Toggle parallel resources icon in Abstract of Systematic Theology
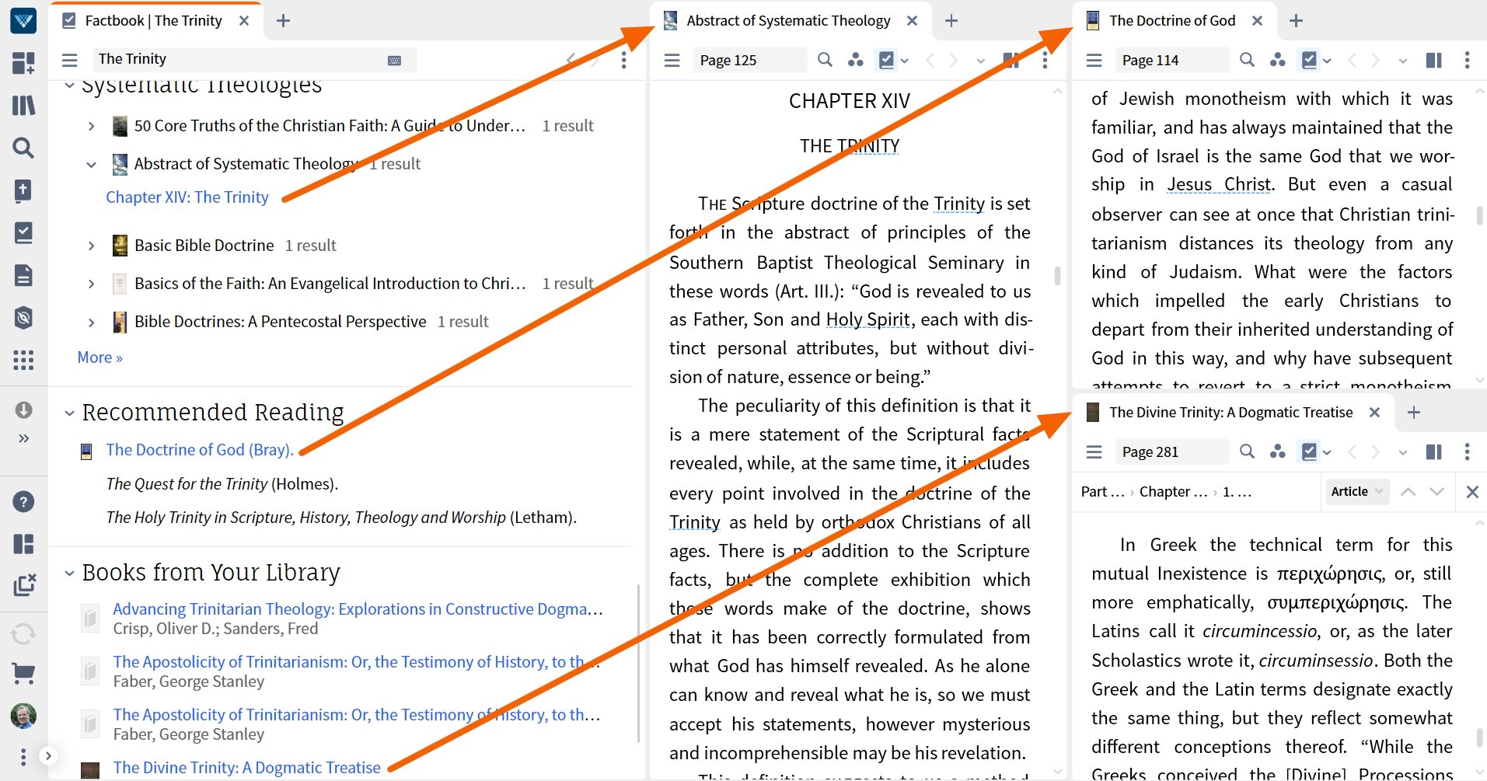Image resolution: width=1487 pixels, height=781 pixels. [855, 60]
